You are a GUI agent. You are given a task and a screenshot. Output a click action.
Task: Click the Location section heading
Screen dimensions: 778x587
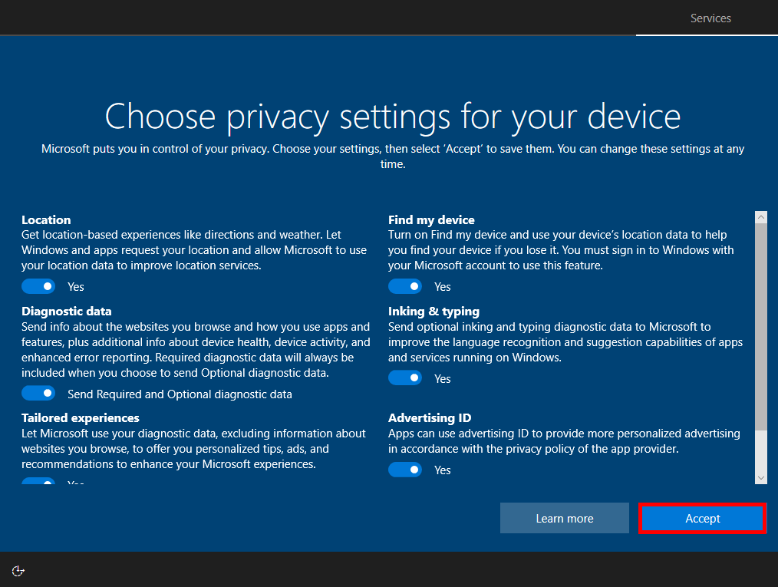[x=46, y=220]
